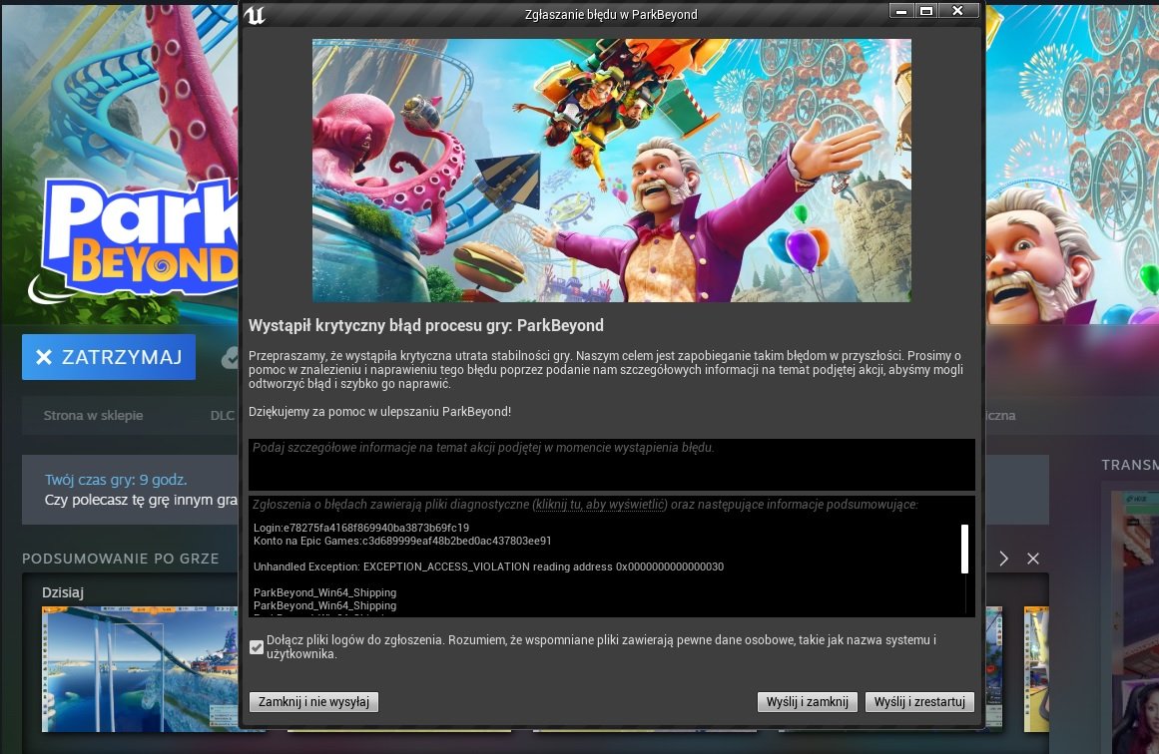Click the crash details scrollbar thumb
Screen dimensions: 1159x754
click(x=964, y=549)
